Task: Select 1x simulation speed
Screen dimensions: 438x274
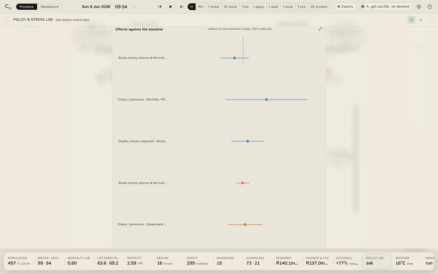Action: pyautogui.click(x=192, y=7)
